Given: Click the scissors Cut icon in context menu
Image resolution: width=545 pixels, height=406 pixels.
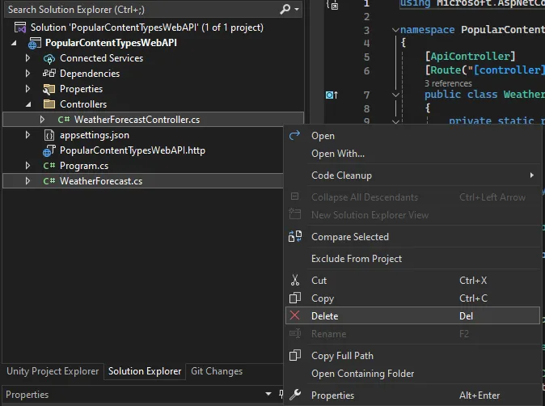Looking at the screenshot, I should [295, 281].
